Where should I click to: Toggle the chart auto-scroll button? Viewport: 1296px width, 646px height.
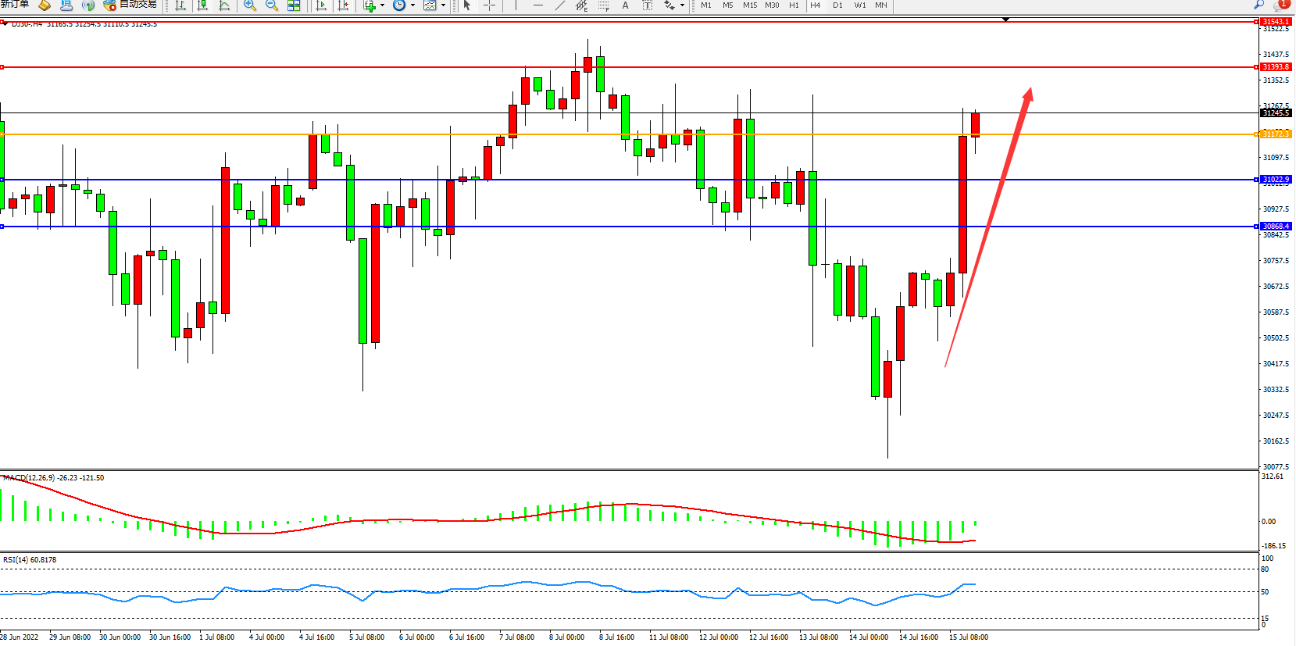click(x=321, y=5)
